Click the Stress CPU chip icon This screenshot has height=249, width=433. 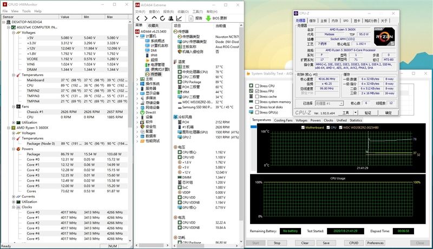click(251, 86)
